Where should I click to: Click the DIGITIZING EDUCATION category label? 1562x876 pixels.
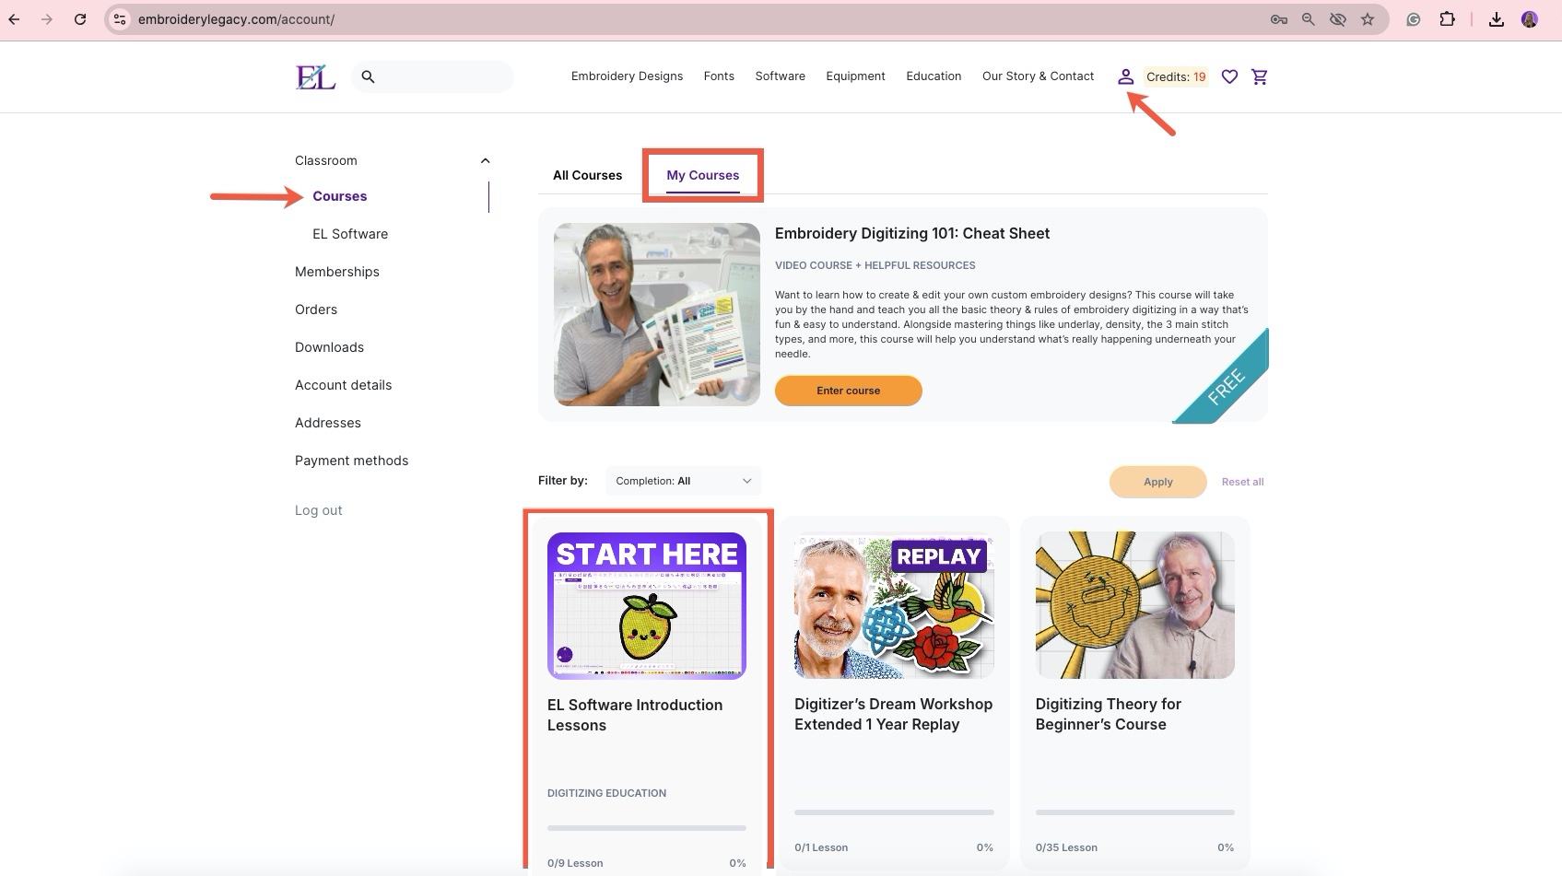point(606,793)
